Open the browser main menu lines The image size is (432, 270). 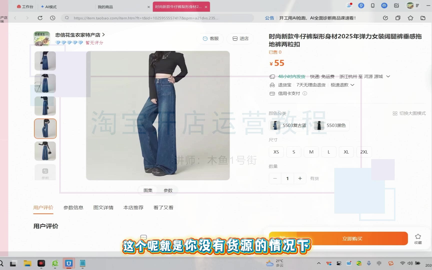click(x=417, y=5)
